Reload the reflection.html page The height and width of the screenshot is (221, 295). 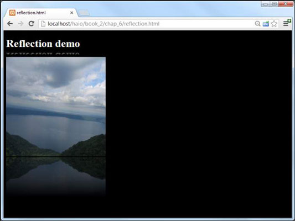point(31,23)
